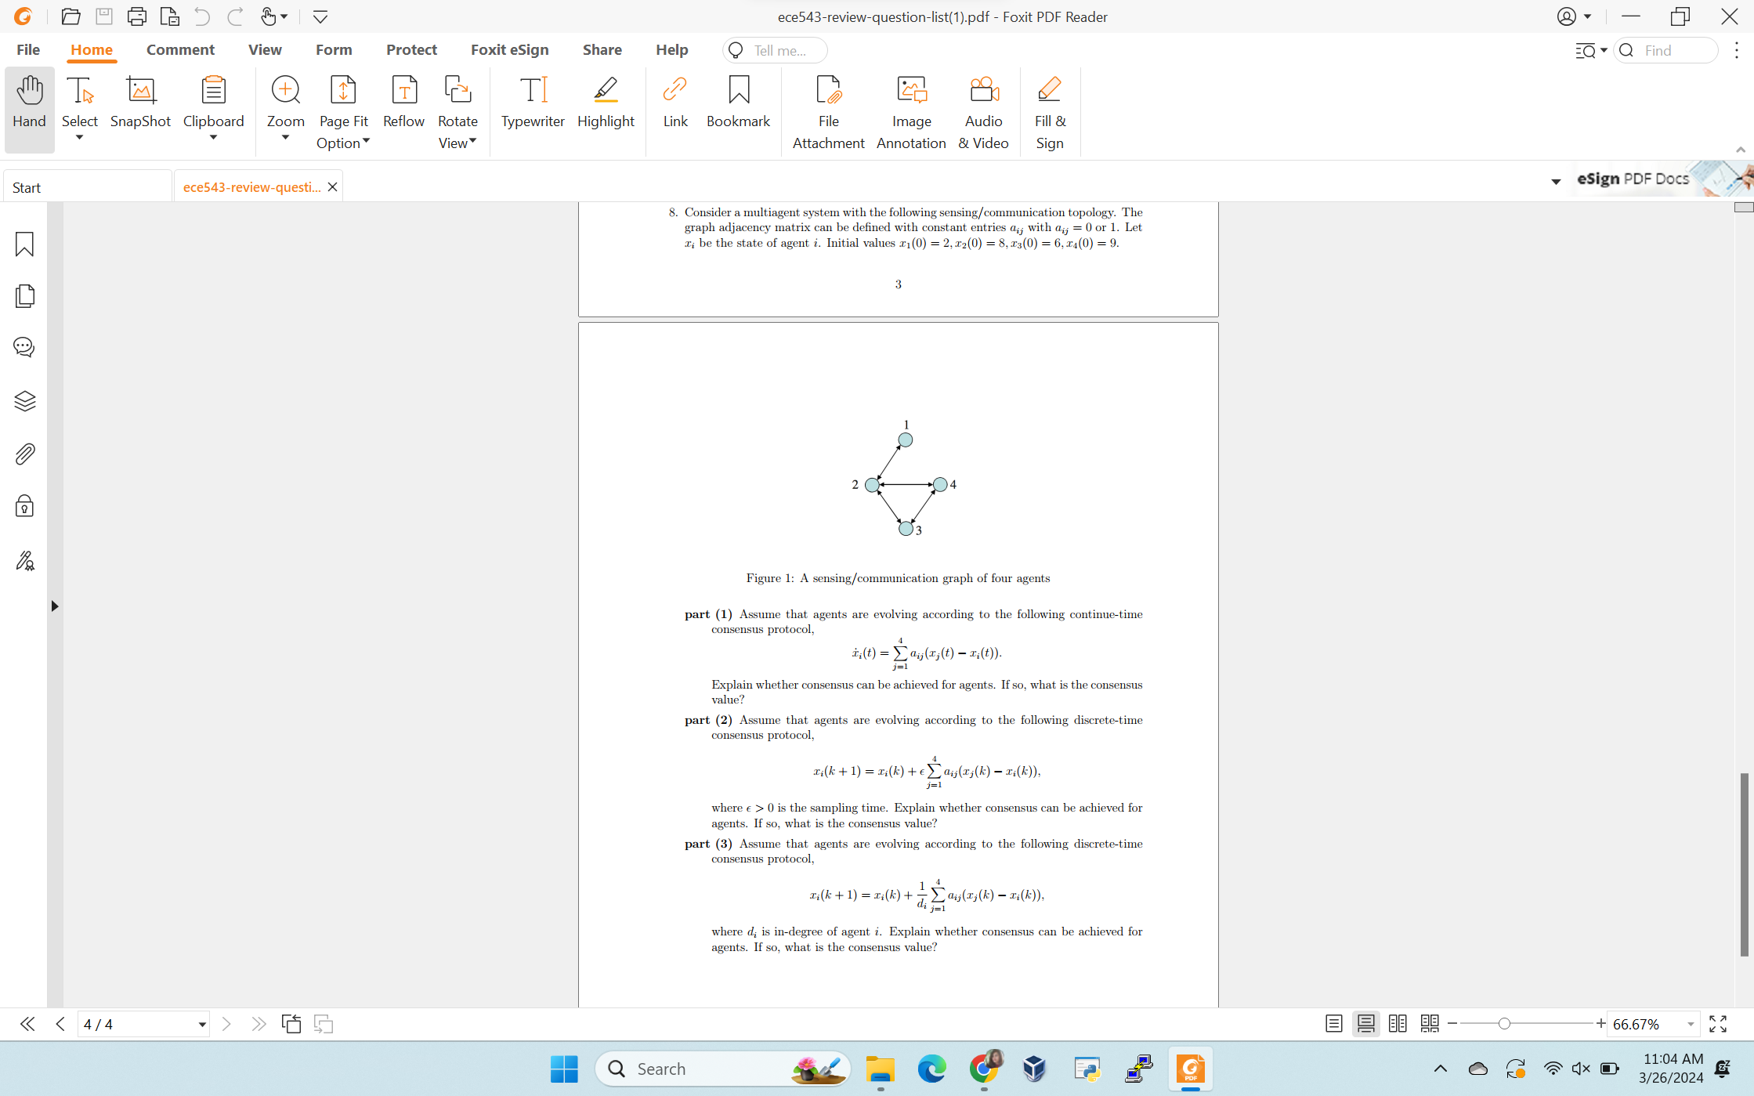Show the Attachments side panel

coord(24,454)
